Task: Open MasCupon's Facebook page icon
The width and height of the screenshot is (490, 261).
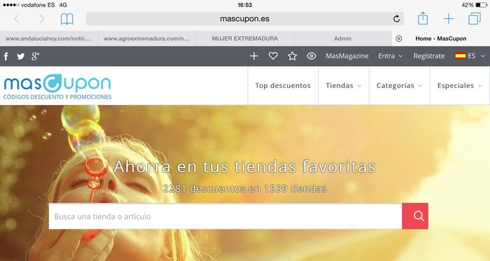Action: click(x=6, y=56)
